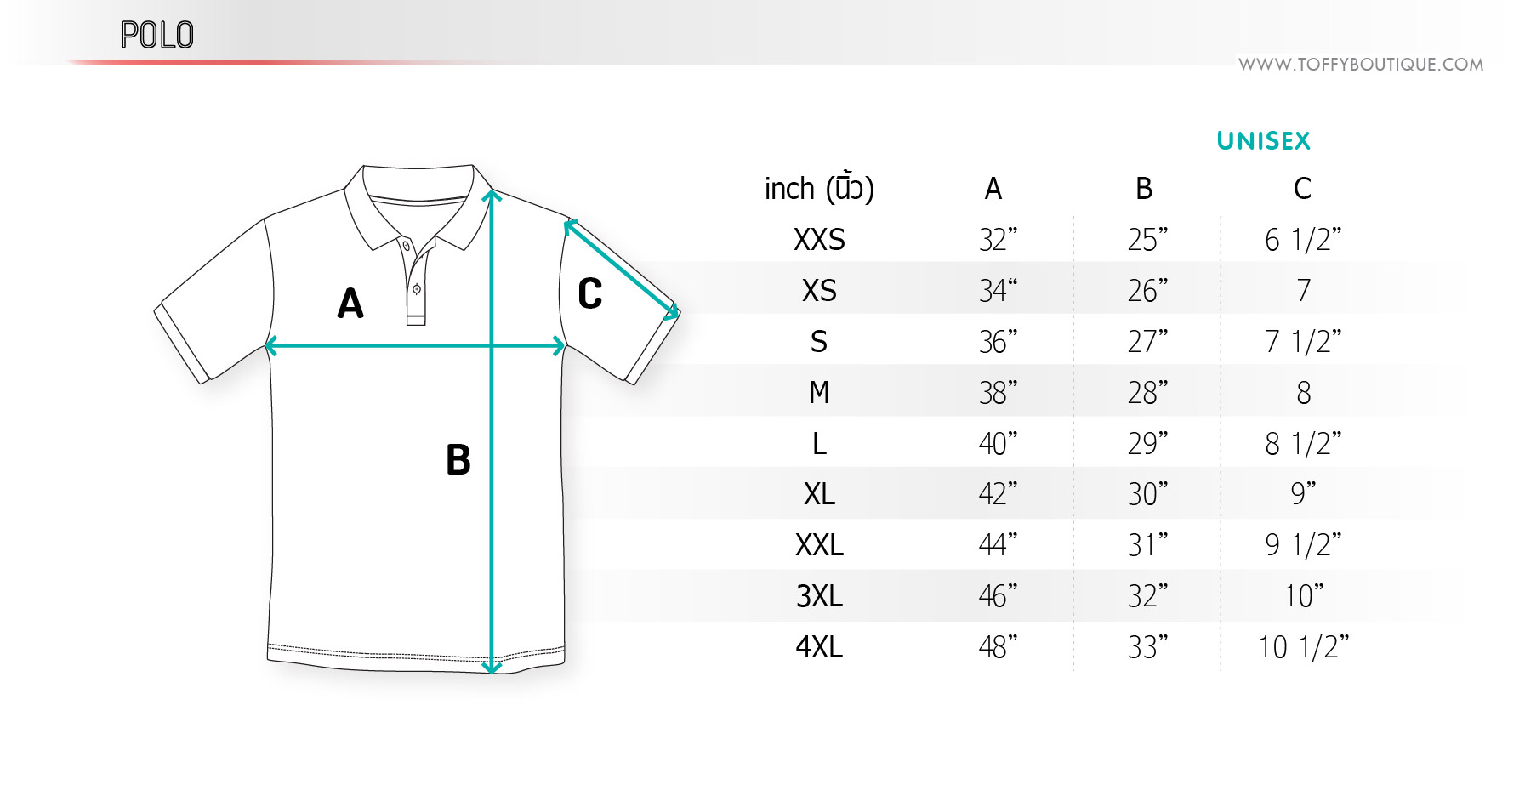Select the 4XL size row label
This screenshot has height=796, width=1525.
819,647
